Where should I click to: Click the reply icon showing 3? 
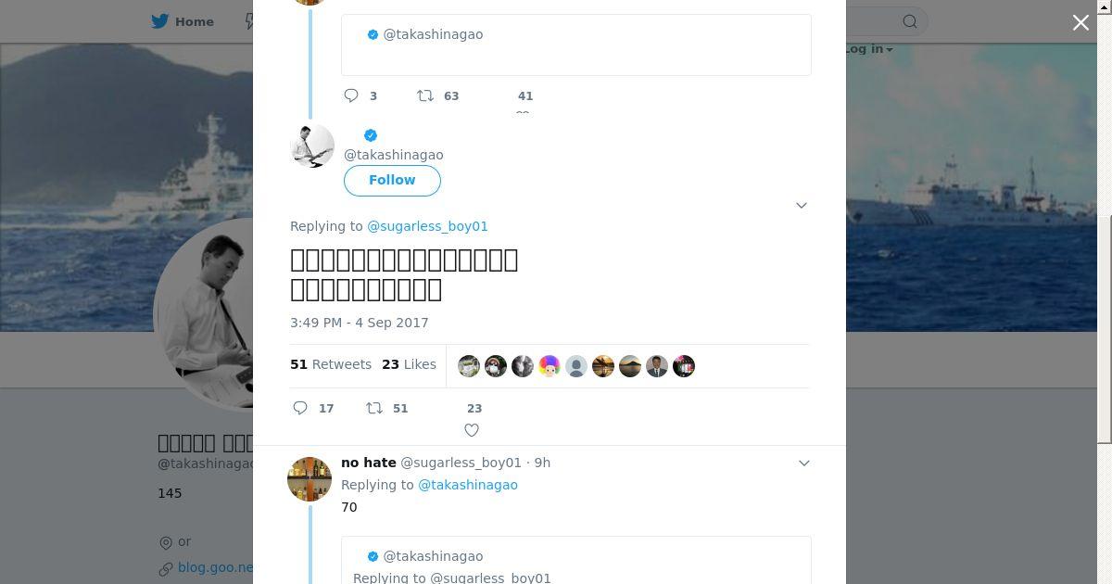point(351,95)
